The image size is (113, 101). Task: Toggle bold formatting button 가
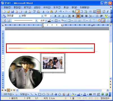(x=55, y=16)
